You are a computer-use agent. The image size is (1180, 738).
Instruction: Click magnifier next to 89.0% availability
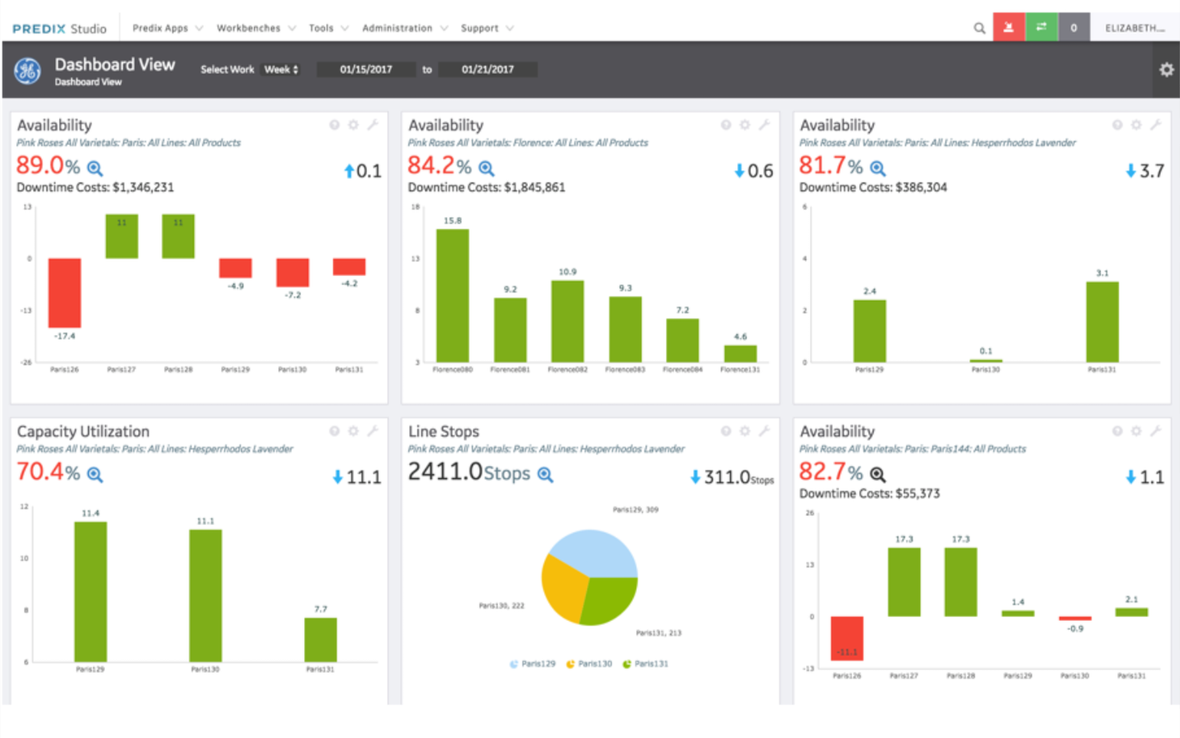coord(95,169)
